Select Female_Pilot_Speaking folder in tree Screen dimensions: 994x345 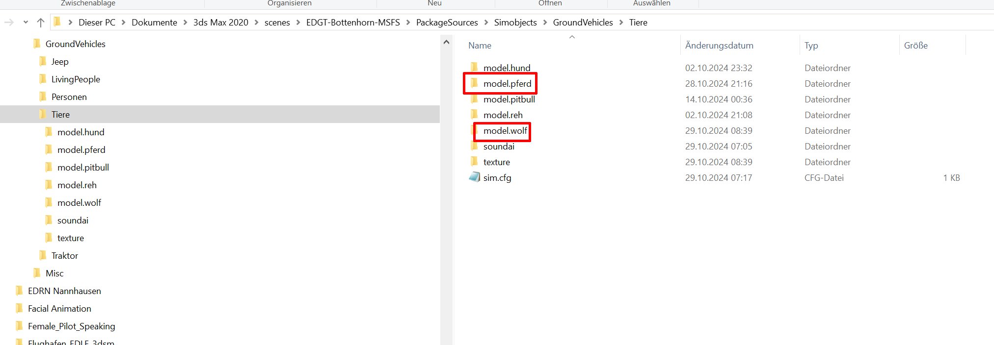click(x=71, y=326)
